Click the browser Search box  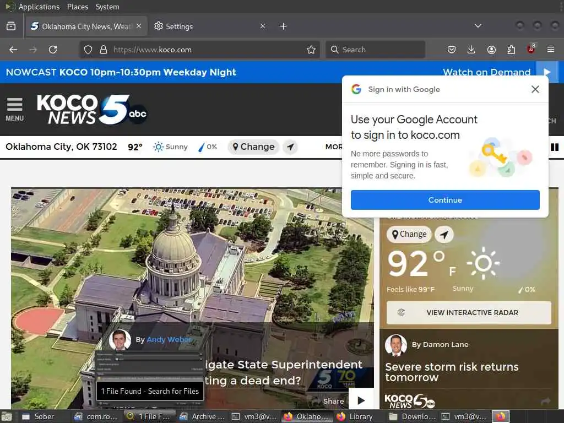click(x=376, y=50)
